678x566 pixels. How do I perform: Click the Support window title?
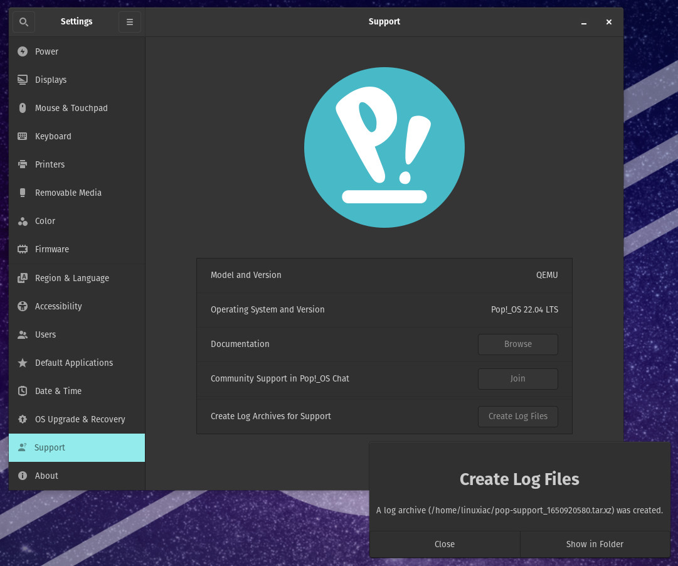pyautogui.click(x=384, y=21)
